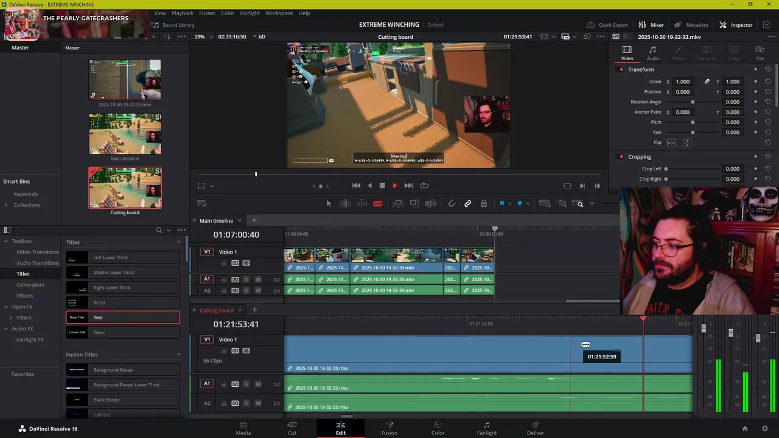Solo track A1 in Main timeline
The width and height of the screenshot is (779, 438).
coord(246,279)
